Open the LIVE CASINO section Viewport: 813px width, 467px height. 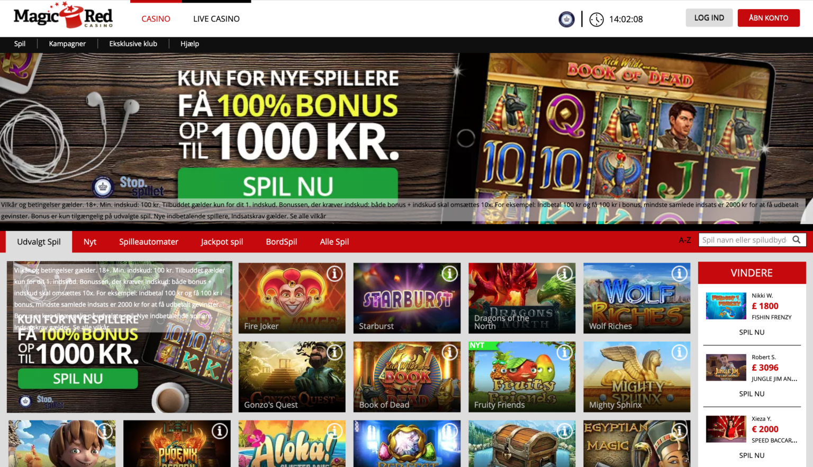click(216, 19)
